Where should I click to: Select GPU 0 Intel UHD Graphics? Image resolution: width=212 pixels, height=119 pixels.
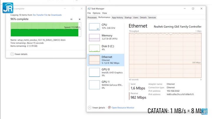(106, 72)
